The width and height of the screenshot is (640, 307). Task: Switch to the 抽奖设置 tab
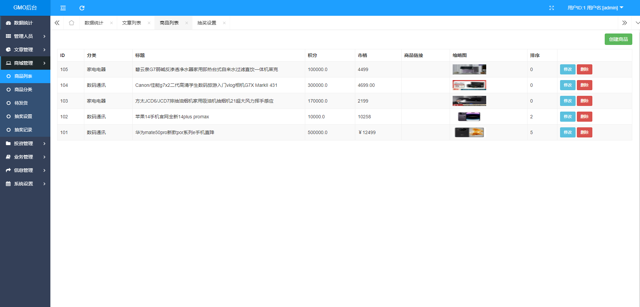206,22
